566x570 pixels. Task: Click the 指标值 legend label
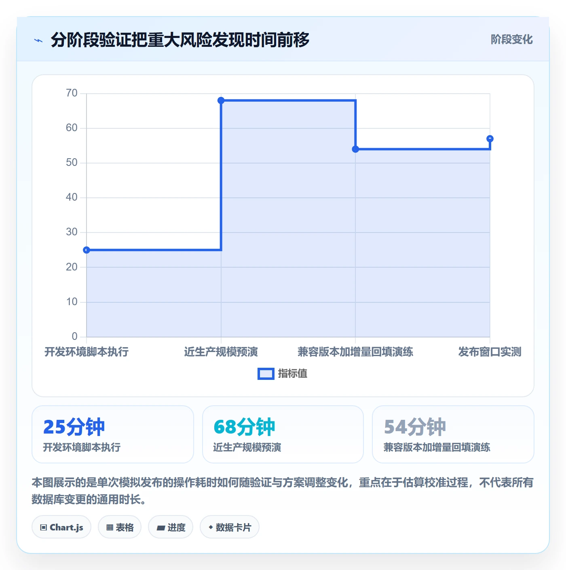pos(293,374)
